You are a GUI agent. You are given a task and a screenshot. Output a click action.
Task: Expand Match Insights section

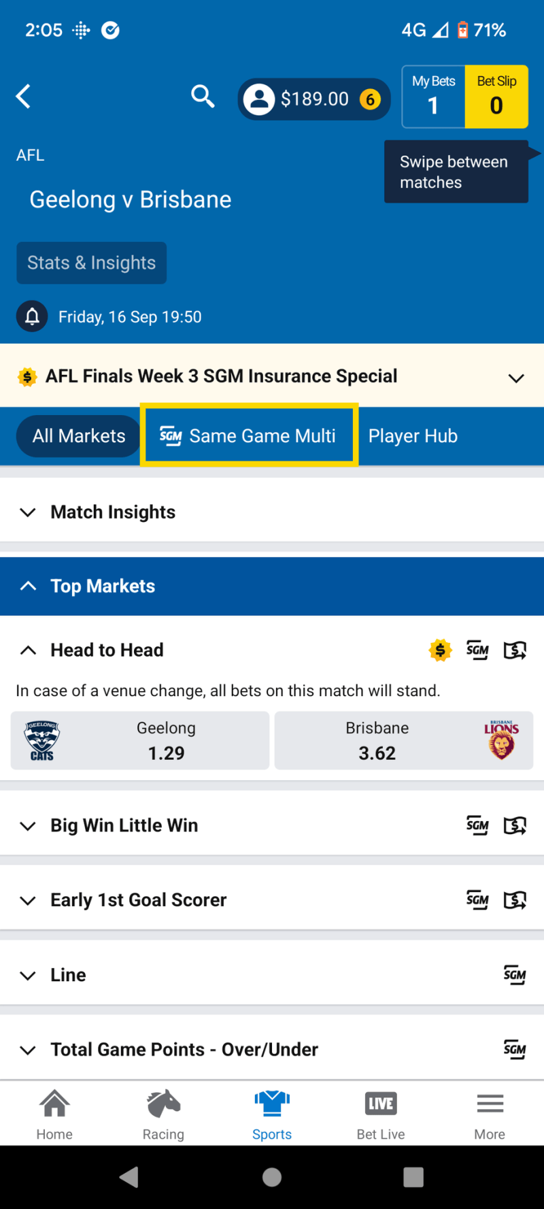point(272,512)
